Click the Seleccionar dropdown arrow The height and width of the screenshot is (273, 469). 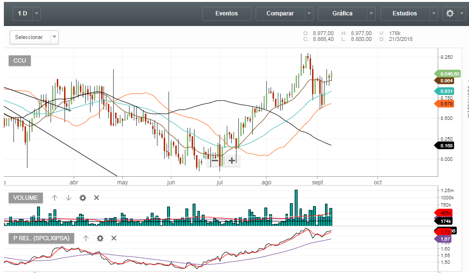[54, 37]
